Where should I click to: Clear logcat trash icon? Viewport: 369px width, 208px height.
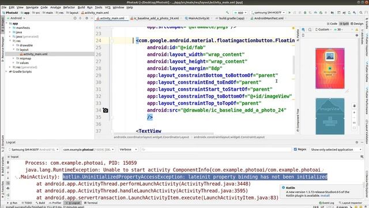click(x=8, y=162)
